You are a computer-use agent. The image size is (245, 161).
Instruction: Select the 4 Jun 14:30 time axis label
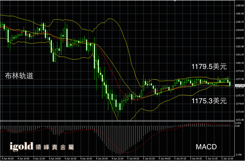click(x=55, y=159)
